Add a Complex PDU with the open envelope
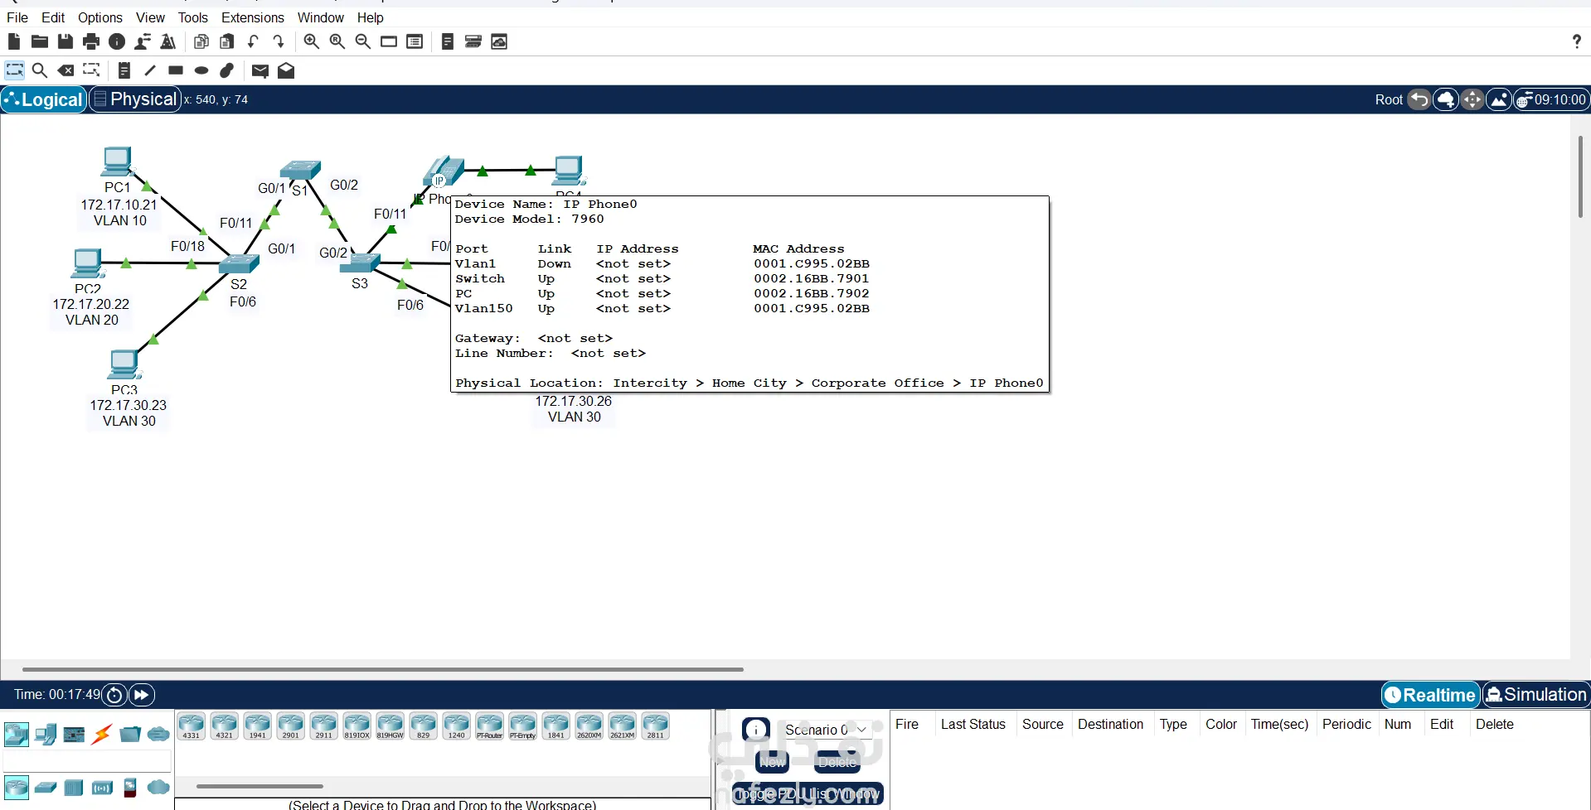The image size is (1591, 810). 286,70
